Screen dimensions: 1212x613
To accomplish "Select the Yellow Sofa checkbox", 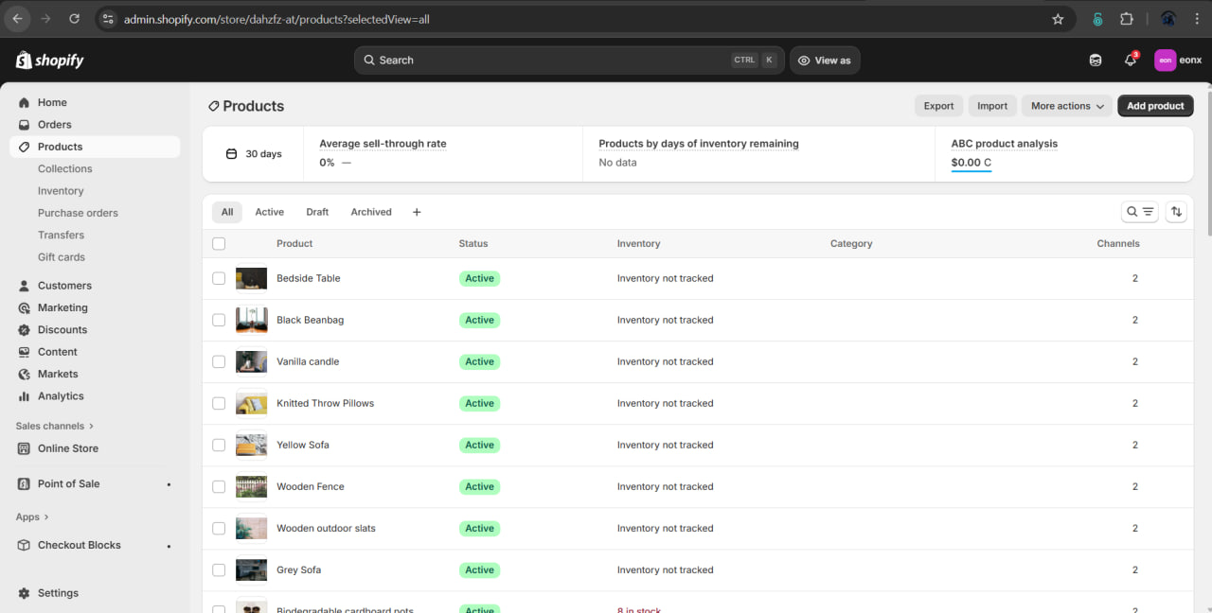I will pos(219,445).
